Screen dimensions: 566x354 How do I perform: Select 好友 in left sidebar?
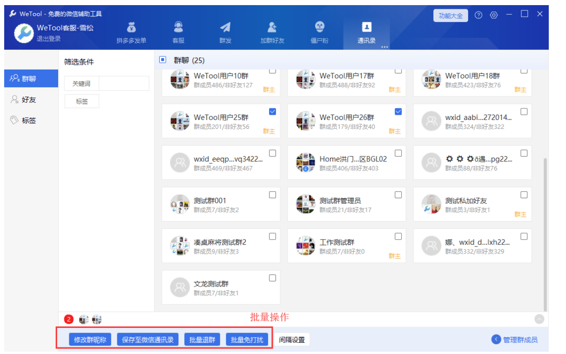tap(31, 100)
